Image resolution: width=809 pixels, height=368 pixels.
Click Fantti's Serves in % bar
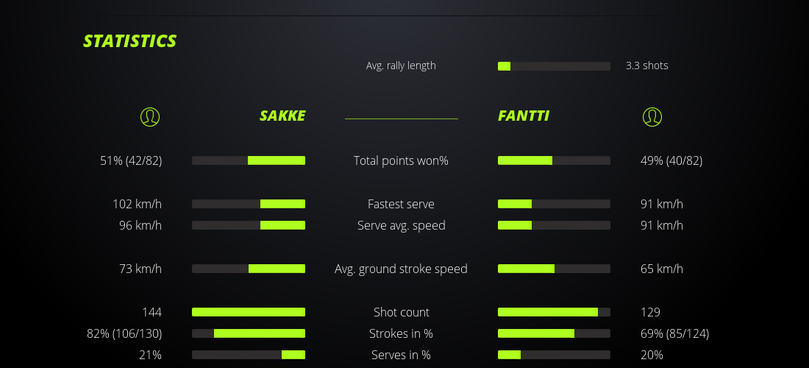554,355
